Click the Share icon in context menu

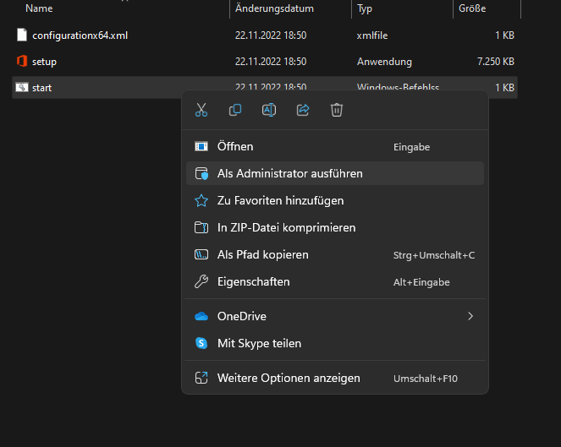click(x=303, y=110)
